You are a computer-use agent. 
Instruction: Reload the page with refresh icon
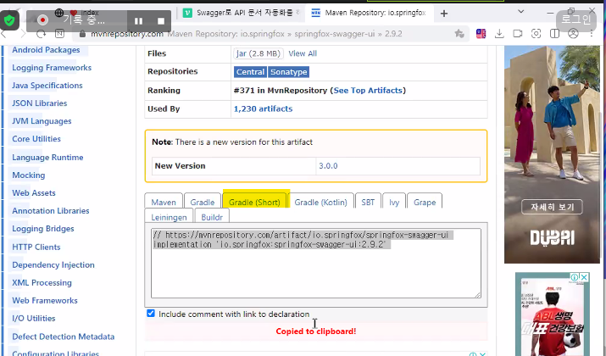[x=41, y=34]
